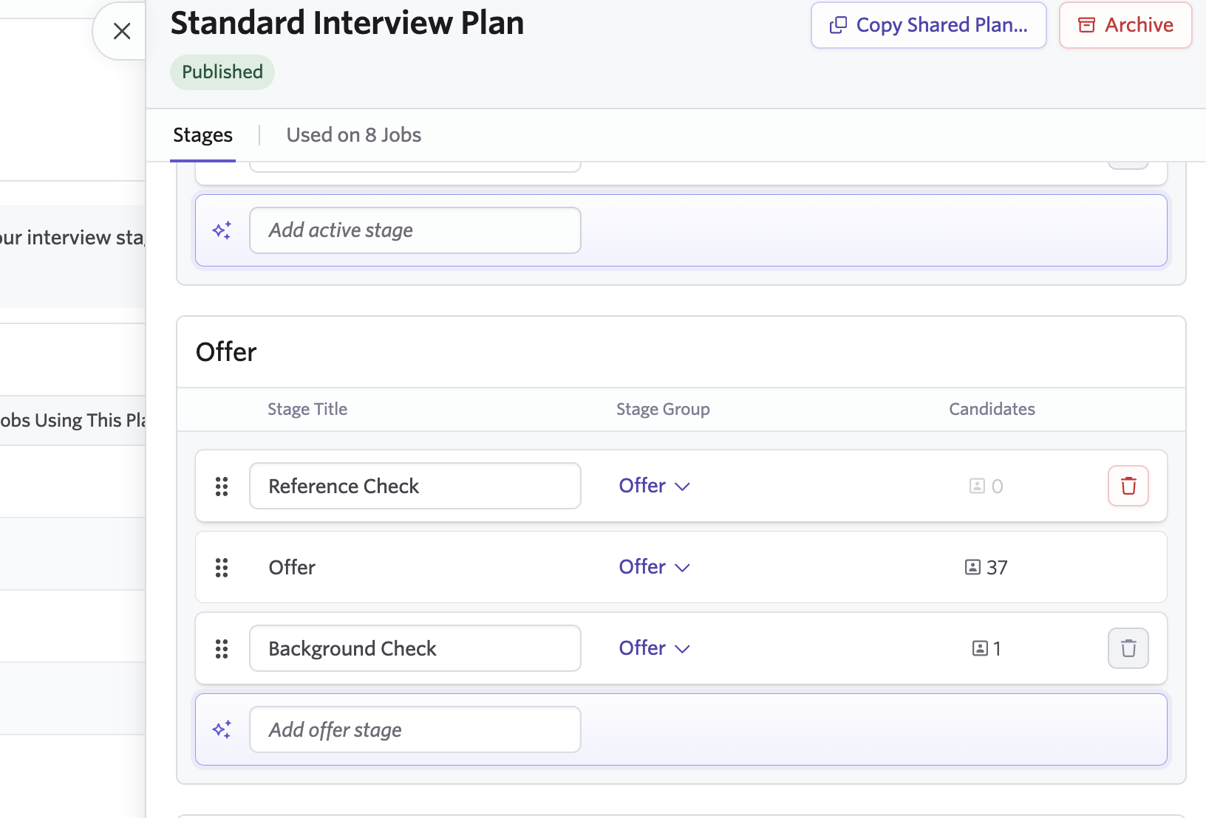Click the Offer section heading
The height and width of the screenshot is (818, 1206).
[x=226, y=352]
